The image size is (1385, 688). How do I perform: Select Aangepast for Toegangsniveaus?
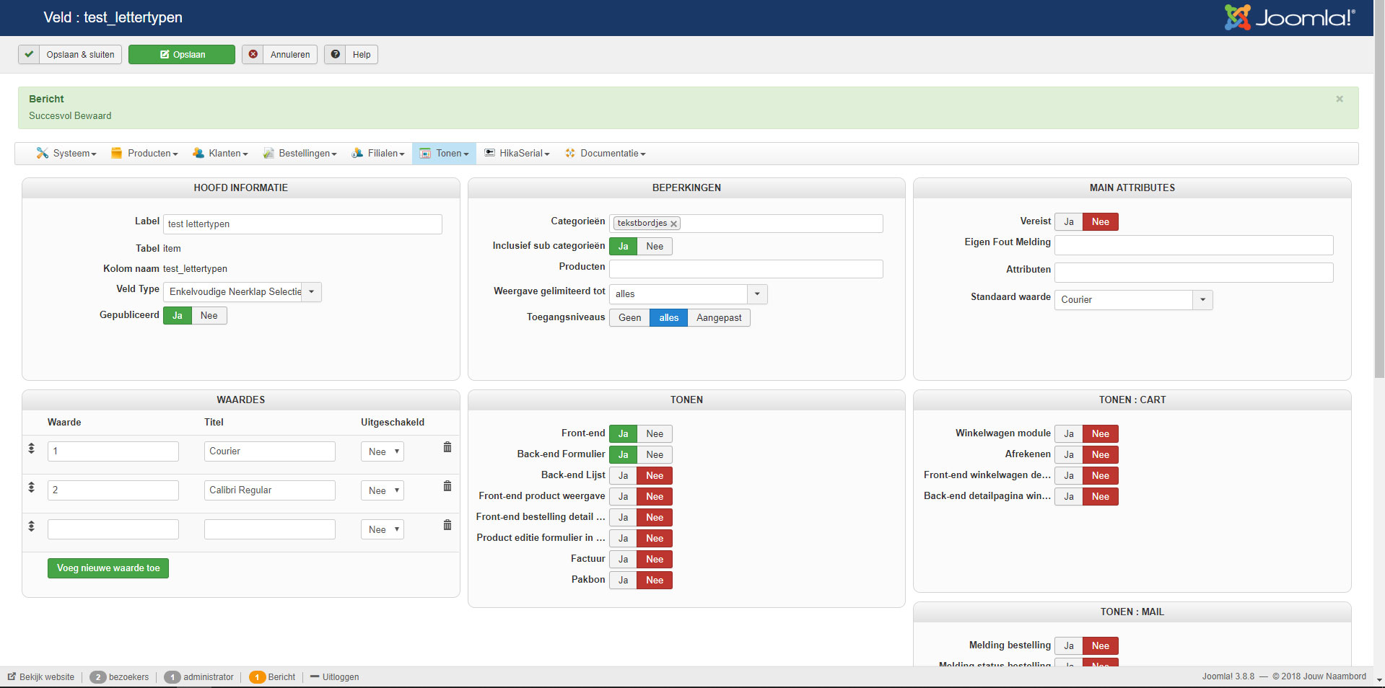[719, 317]
